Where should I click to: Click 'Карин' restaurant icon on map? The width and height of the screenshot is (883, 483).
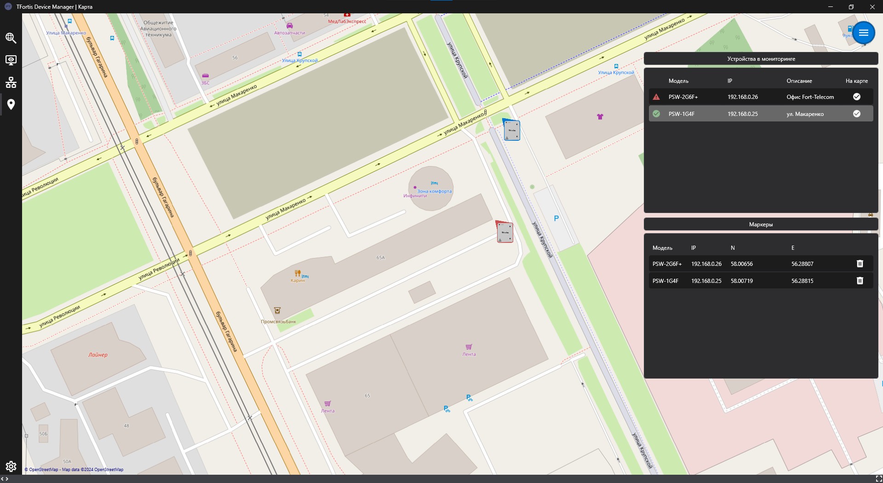tap(298, 273)
